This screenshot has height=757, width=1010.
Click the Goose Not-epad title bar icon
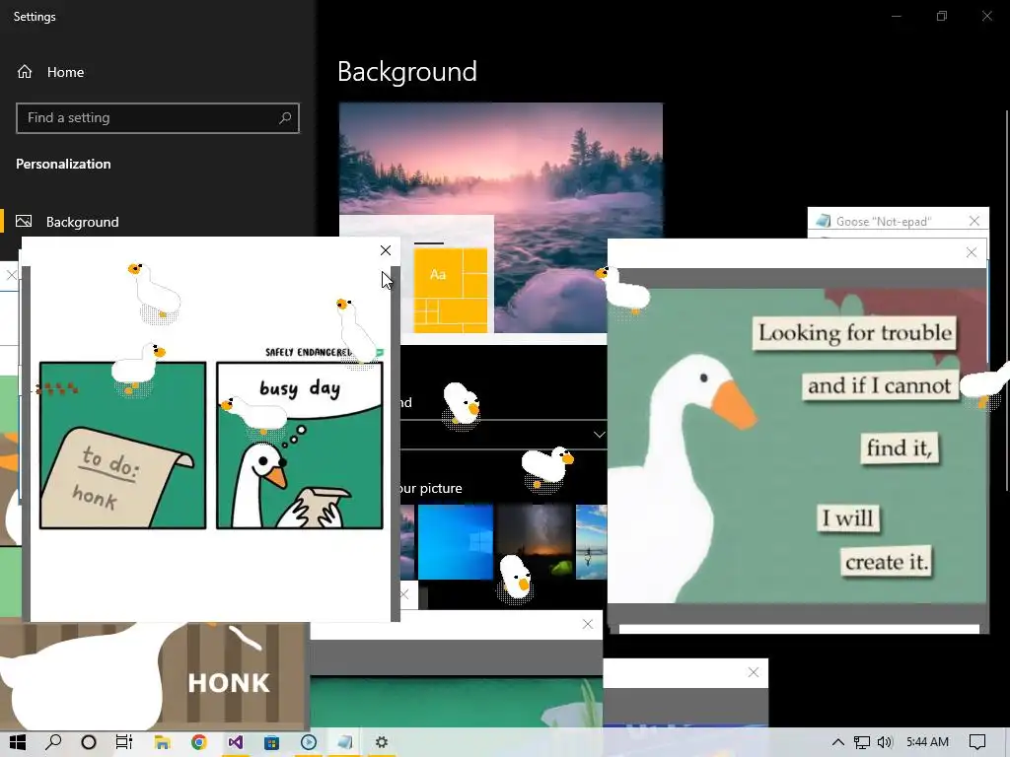[823, 221]
